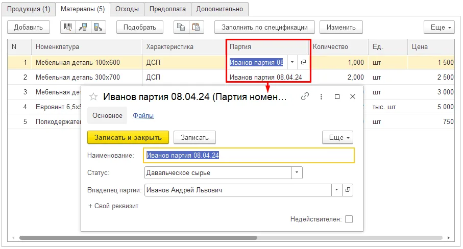Image resolution: width=463 pixels, height=249 pixels.
Task: Open the Файлы link in dialog
Action: (x=143, y=115)
